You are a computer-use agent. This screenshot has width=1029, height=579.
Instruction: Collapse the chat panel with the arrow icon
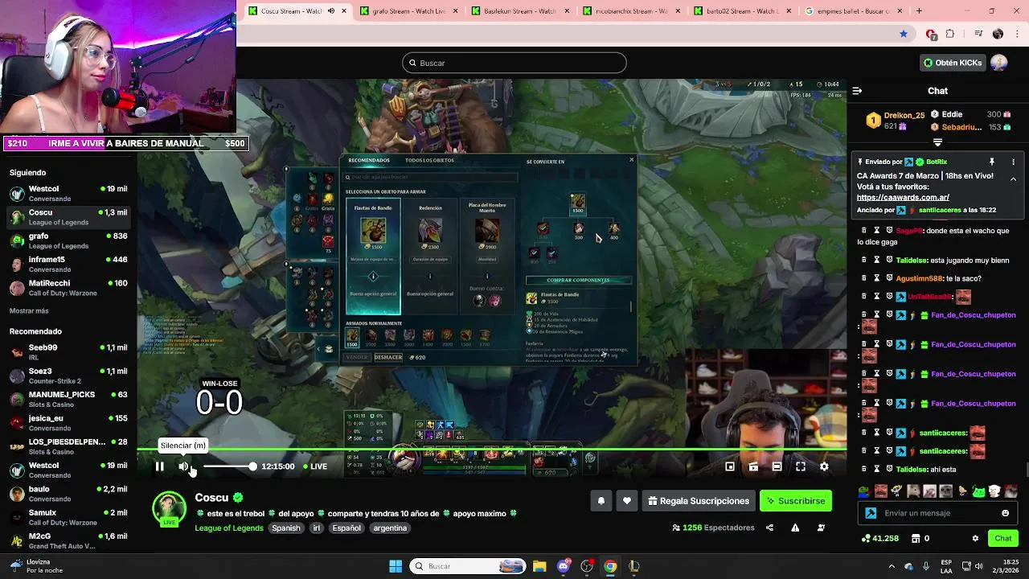(857, 91)
